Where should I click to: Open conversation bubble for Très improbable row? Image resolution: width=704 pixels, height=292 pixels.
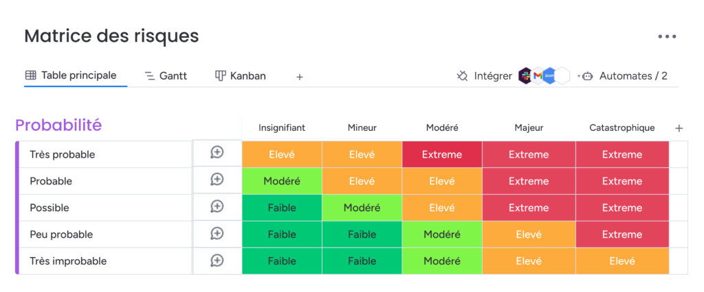coord(217,260)
